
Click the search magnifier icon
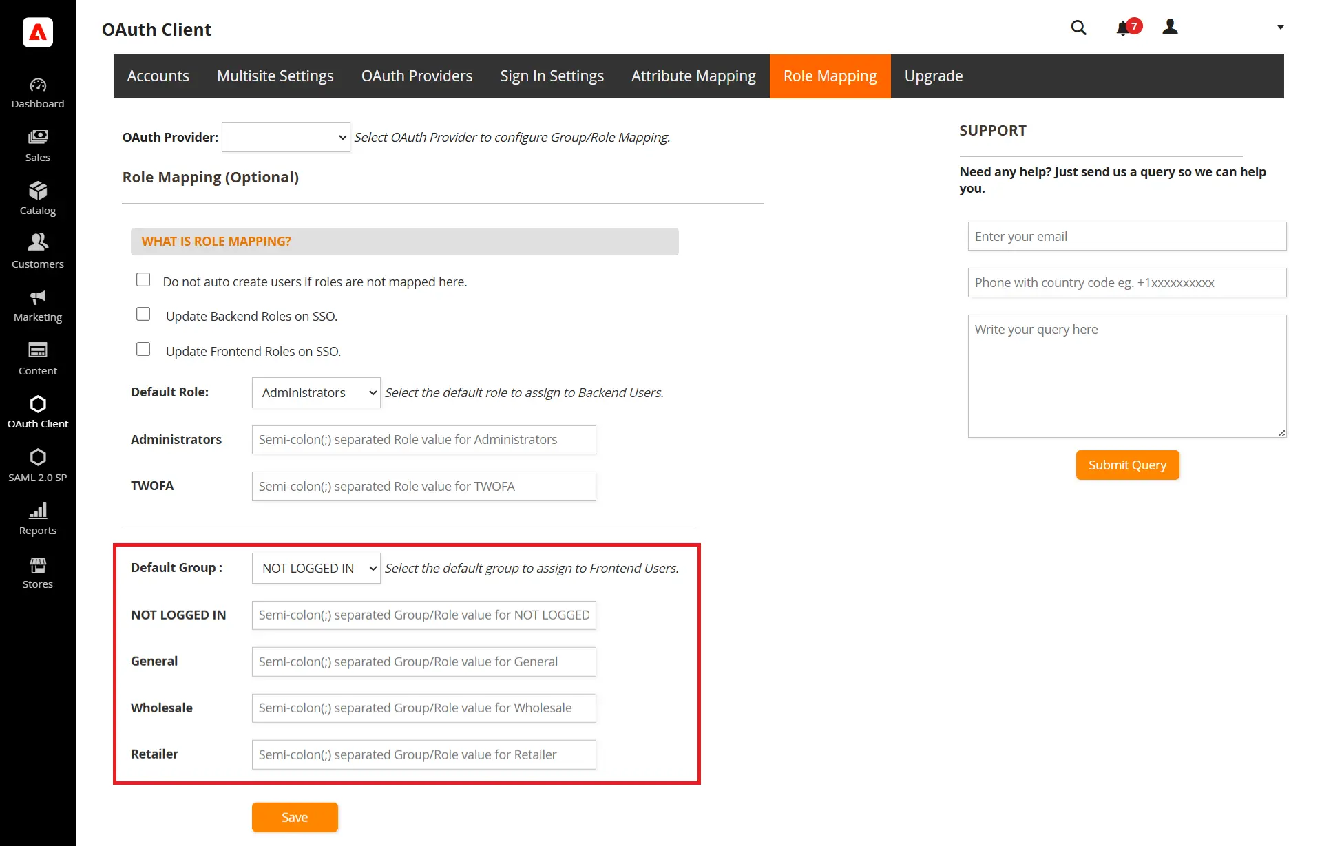pos(1078,28)
